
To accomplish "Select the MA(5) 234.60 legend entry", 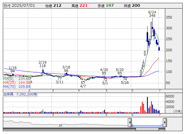I will coord(17,78).
